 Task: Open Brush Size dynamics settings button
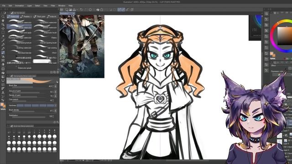(56, 86)
